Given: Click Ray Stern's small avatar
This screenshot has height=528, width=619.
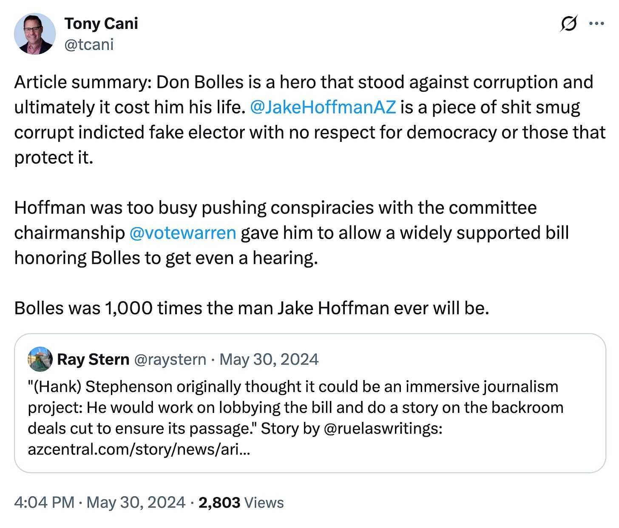Looking at the screenshot, I should pyautogui.click(x=40, y=359).
